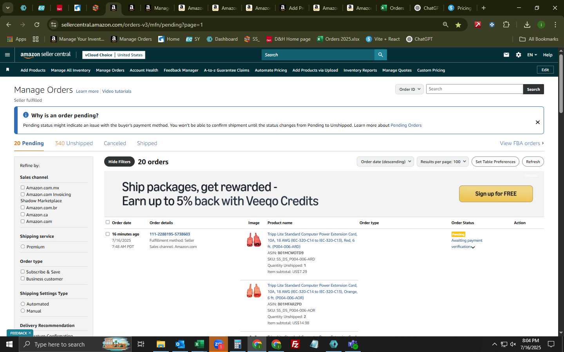Screen dimensions: 564x352
Task: Tick the checkbox for order 111-2288195-5738603
Action: (x=108, y=234)
